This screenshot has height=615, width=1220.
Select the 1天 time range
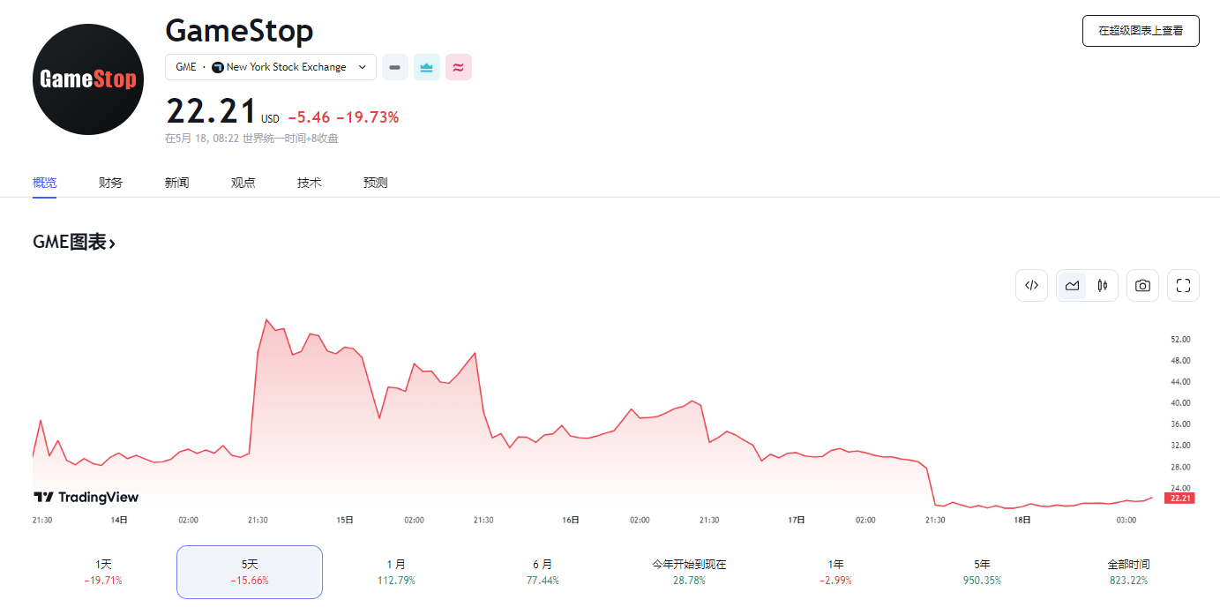click(103, 572)
